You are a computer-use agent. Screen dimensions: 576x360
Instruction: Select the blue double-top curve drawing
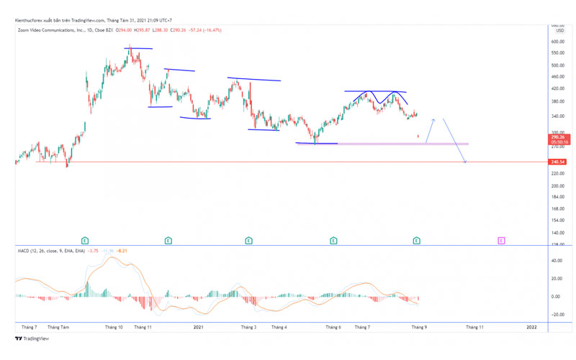pyautogui.click(x=380, y=97)
